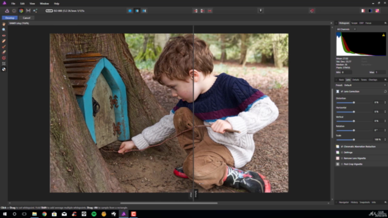The height and width of the screenshot is (218, 388).
Task: Toggle show clipped shadows
Action: (370, 11)
